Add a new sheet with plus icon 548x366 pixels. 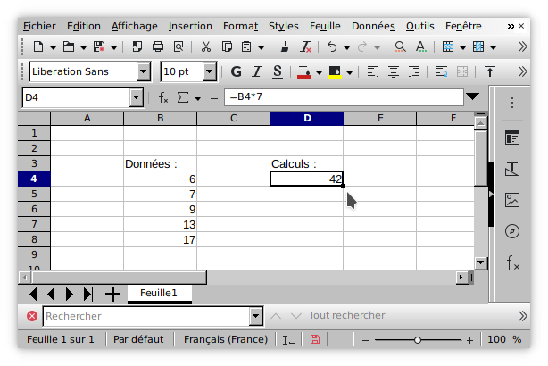click(112, 294)
